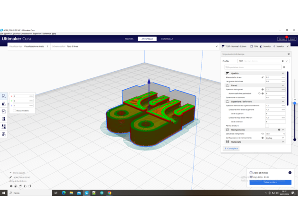The width and height of the screenshot is (298, 224).
Task: Click the print time info icon
Action: (290, 173)
